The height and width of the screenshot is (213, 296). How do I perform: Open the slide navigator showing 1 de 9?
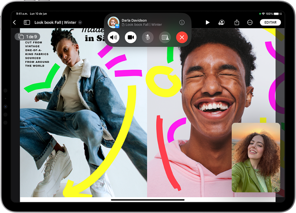coord(28,36)
